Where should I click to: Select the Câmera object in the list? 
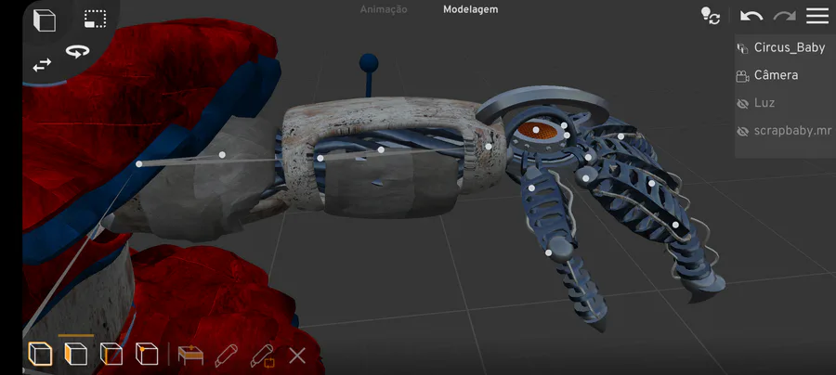(776, 75)
